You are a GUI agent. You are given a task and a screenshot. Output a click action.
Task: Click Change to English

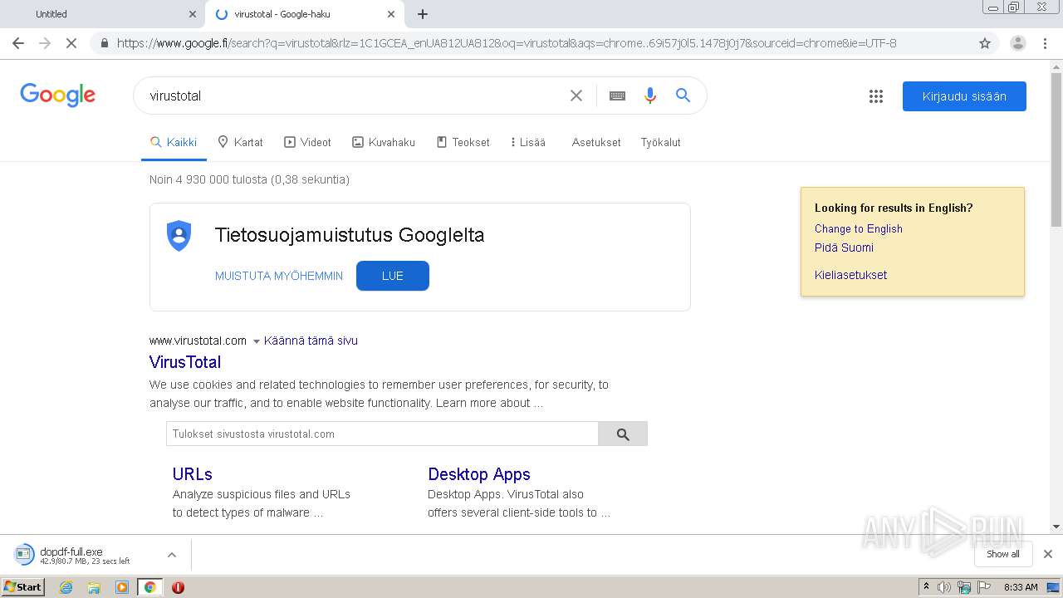(859, 228)
